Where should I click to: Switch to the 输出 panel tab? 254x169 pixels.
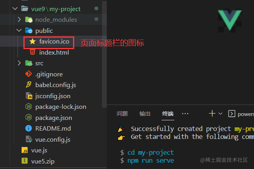click(x=145, y=114)
